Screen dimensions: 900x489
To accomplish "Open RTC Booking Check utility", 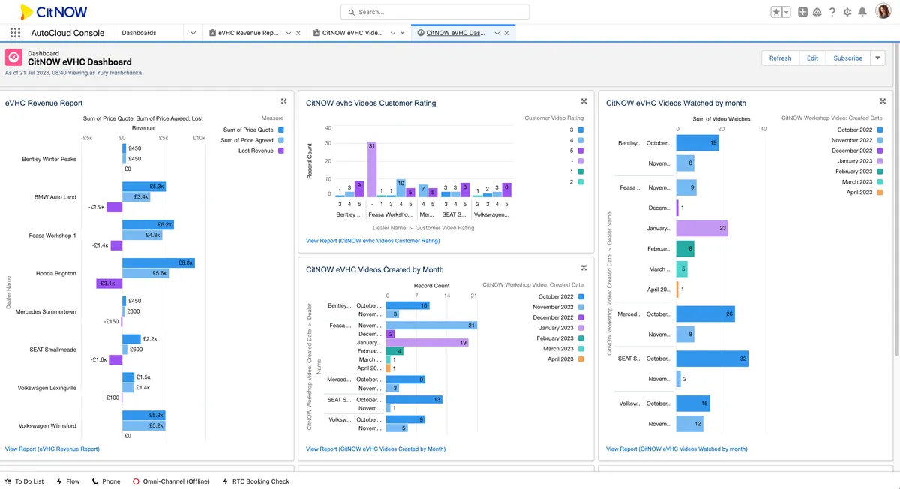I will click(256, 481).
